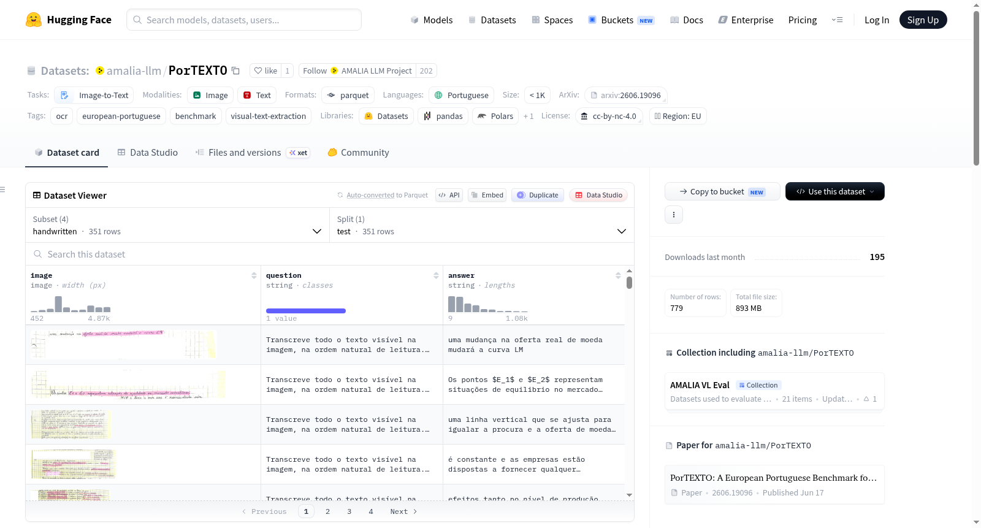Click the left sidebar table-of-contents icon

coord(2,189)
